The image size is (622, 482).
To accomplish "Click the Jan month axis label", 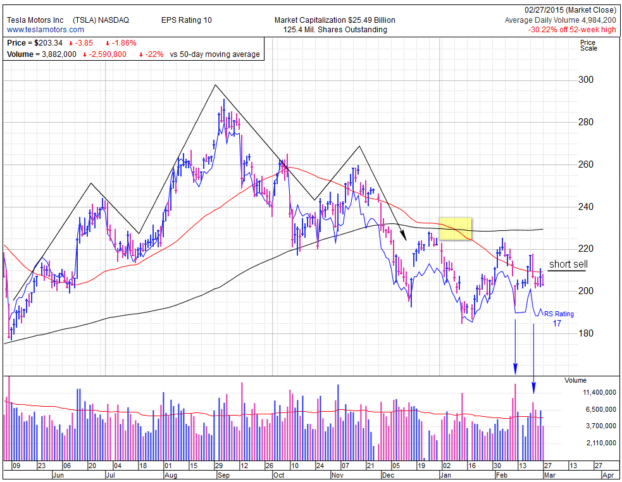I will pyautogui.click(x=445, y=475).
